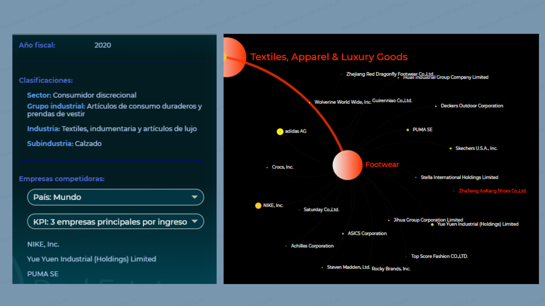Select the Yue Yuen Industrial node dot
This screenshot has height=306, width=545.
[432, 224]
